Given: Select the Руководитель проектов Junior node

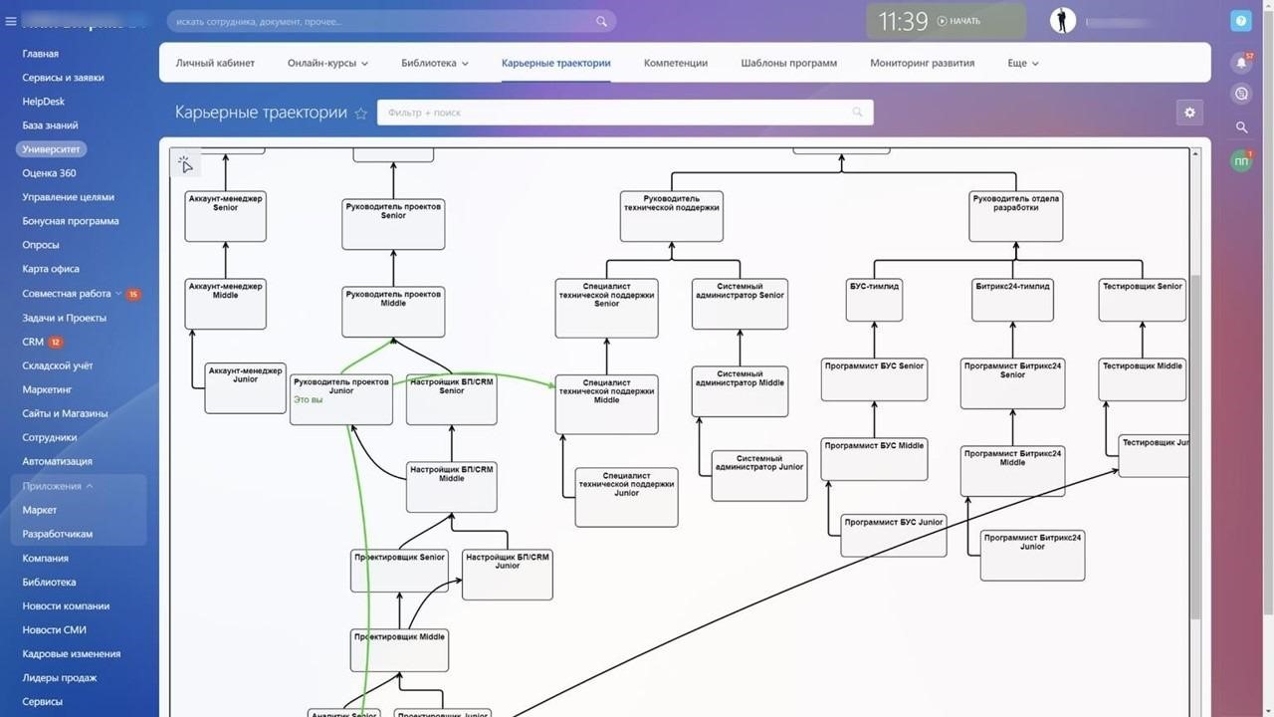Looking at the screenshot, I should pos(341,399).
